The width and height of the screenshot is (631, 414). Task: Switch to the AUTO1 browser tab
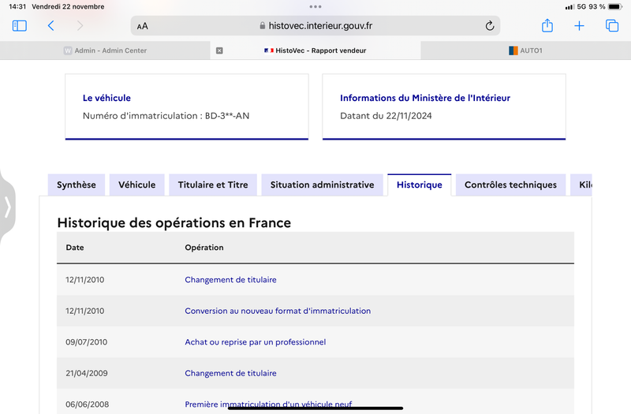[x=525, y=50]
